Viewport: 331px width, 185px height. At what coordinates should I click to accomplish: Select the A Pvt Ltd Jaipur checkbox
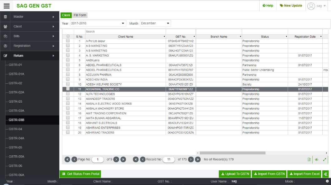point(68,41)
